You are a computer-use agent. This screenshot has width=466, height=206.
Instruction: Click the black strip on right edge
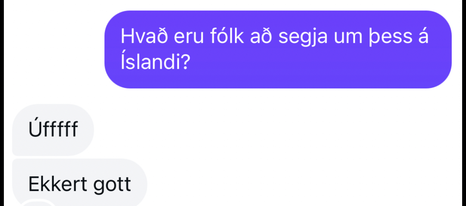464,103
